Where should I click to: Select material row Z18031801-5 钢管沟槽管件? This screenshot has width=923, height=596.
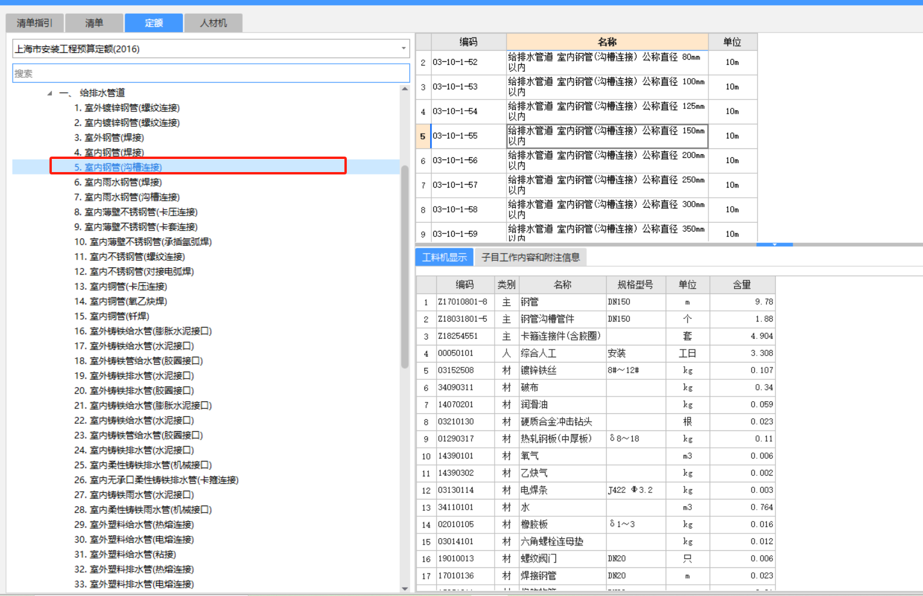[595, 319]
